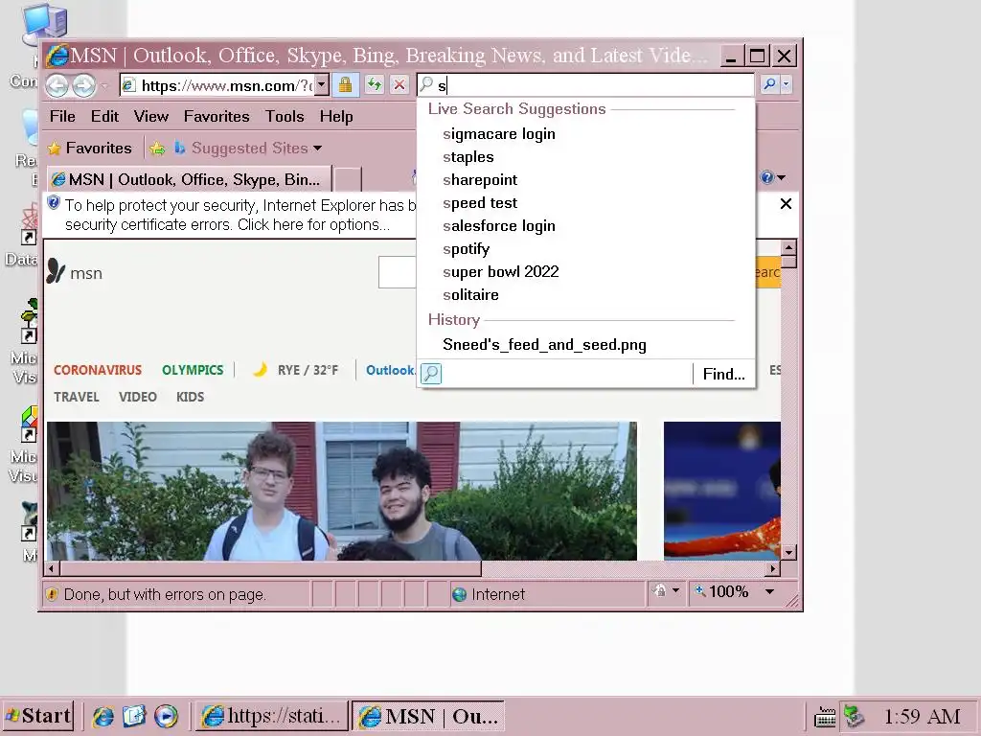
Task: Open the File menu
Action: (62, 116)
